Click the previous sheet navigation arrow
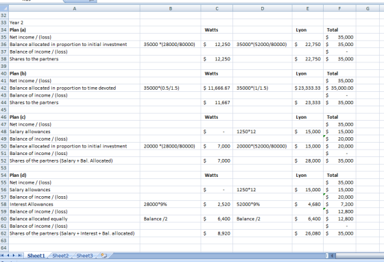Screen dimensions: 384x262 coord(8,256)
